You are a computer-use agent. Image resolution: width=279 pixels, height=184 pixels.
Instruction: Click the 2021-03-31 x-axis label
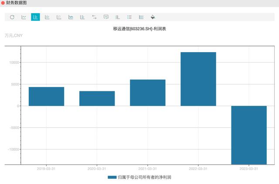point(147,169)
